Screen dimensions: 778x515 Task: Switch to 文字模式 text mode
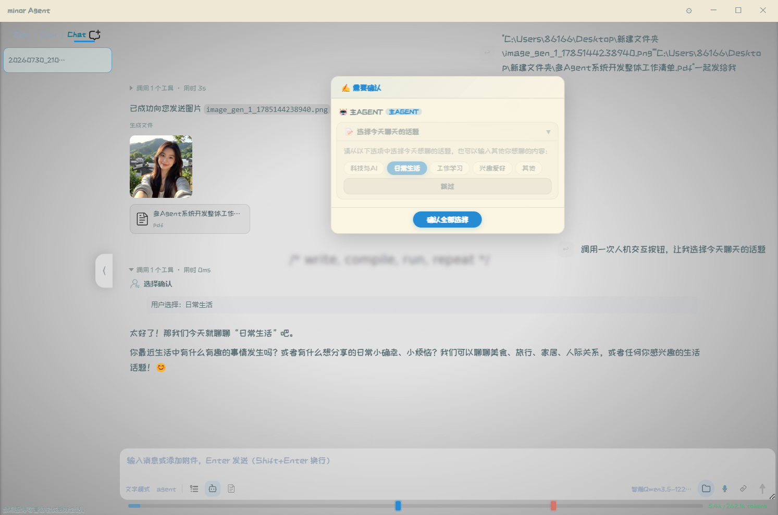coord(138,489)
